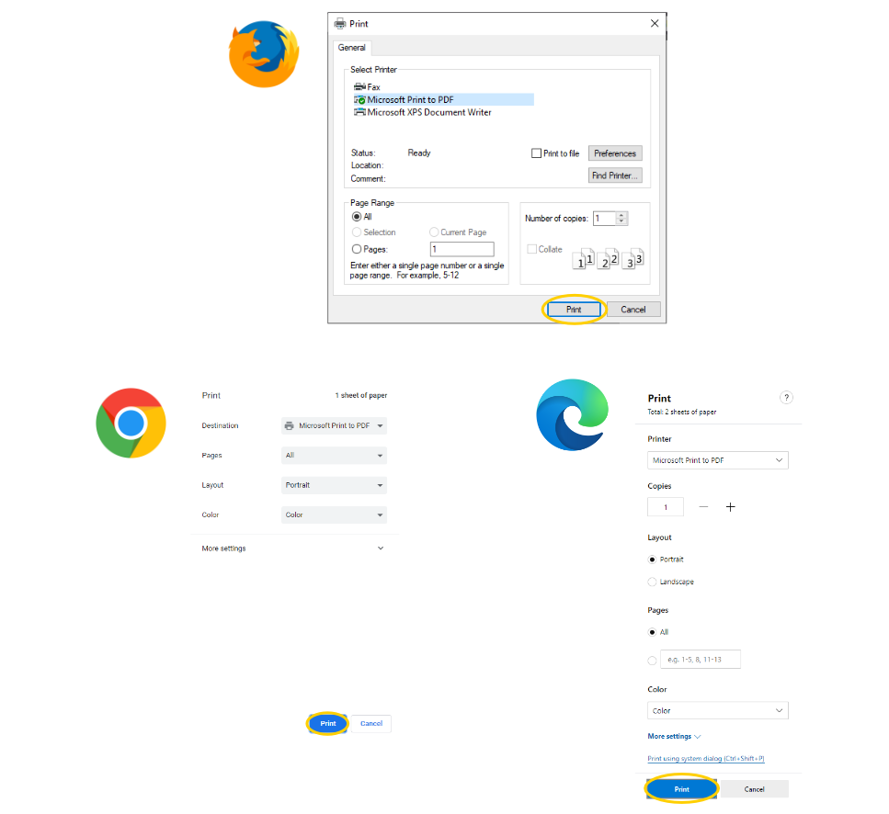This screenshot has width=889, height=814.
Task: Click the blue Print button in Edge
Action: [681, 789]
